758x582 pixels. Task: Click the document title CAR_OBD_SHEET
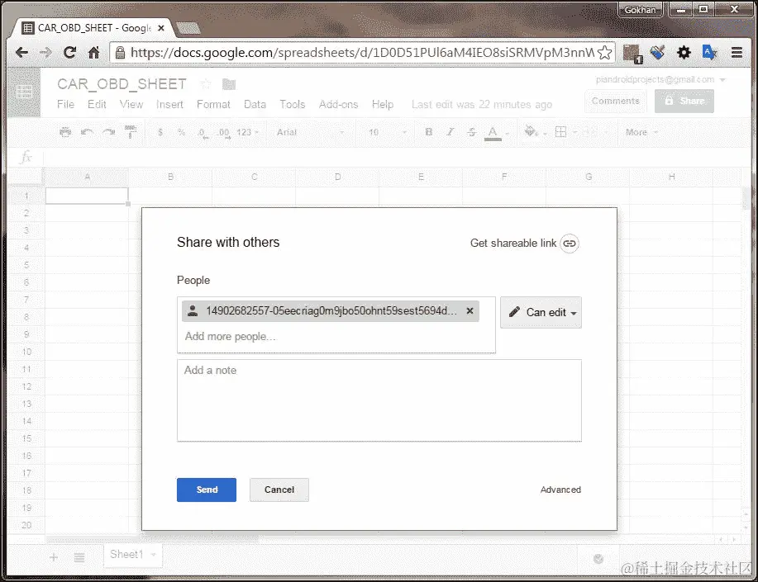(x=122, y=84)
